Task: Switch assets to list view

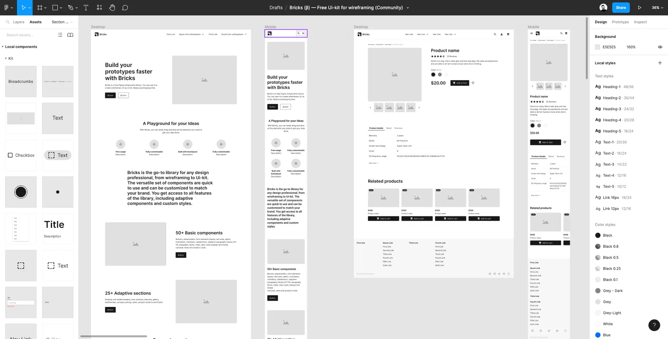Action: 60,35
